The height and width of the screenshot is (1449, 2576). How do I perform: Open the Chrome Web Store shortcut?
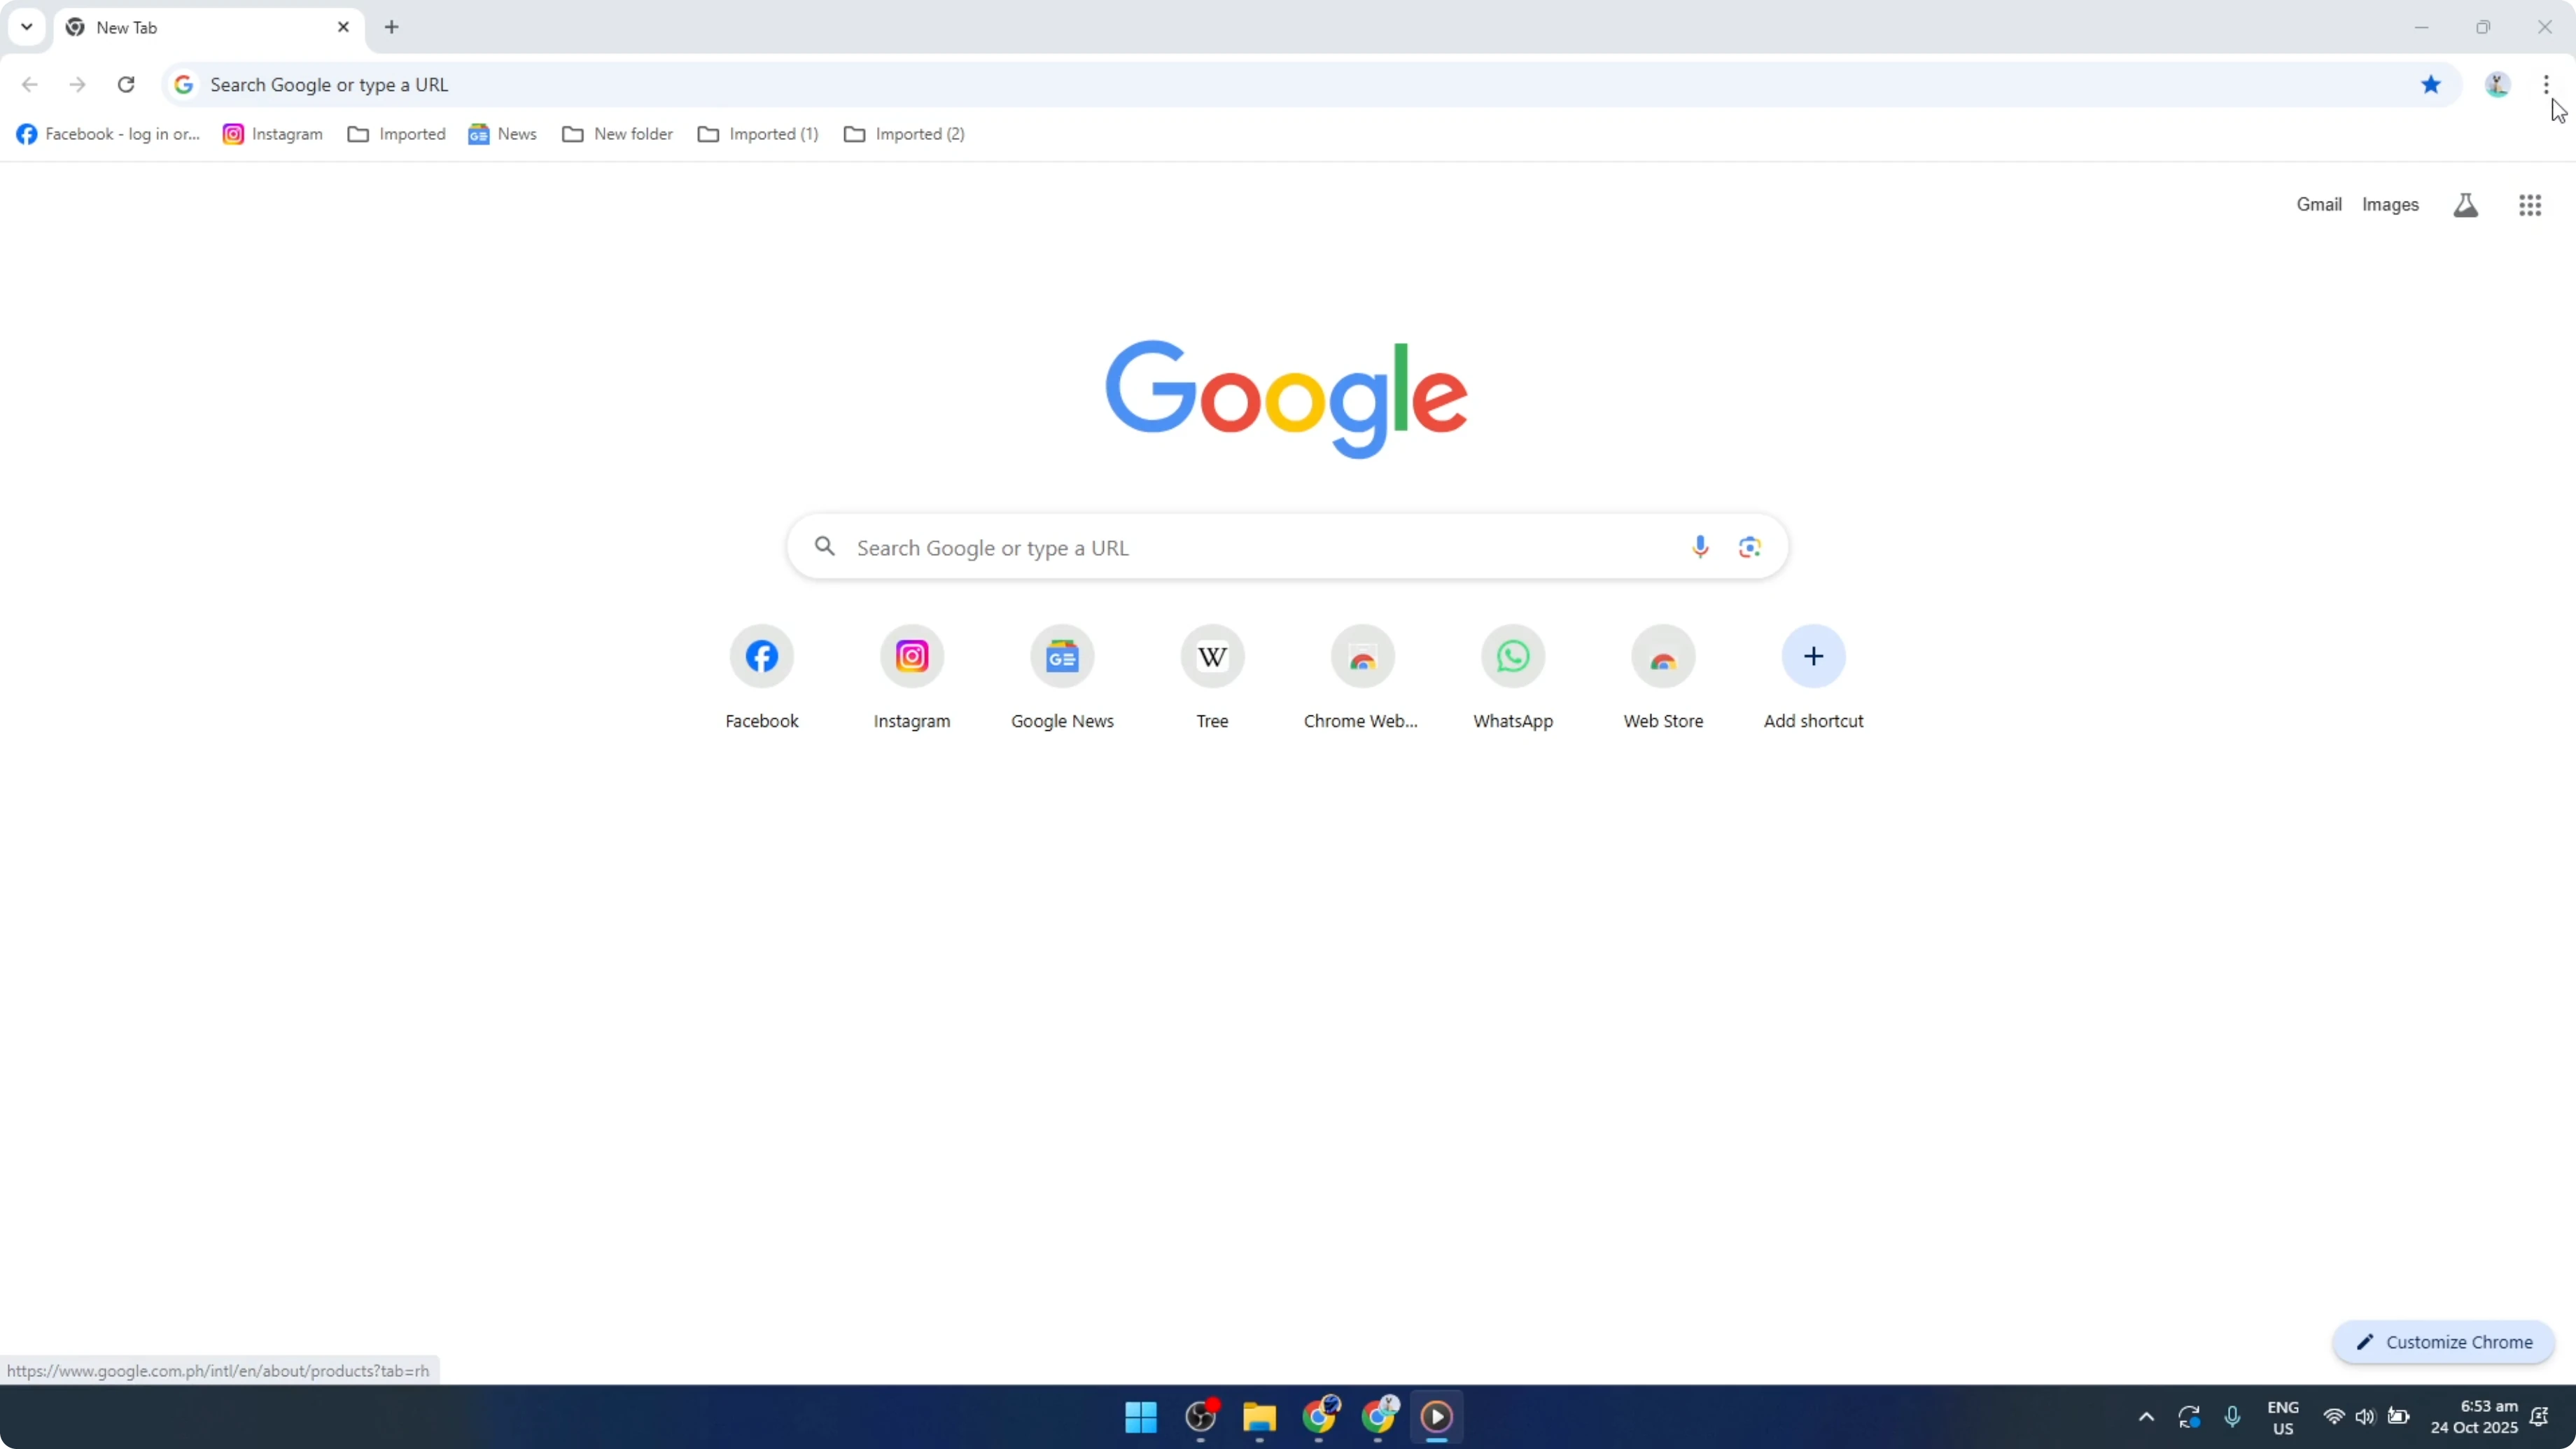[x=1362, y=656]
